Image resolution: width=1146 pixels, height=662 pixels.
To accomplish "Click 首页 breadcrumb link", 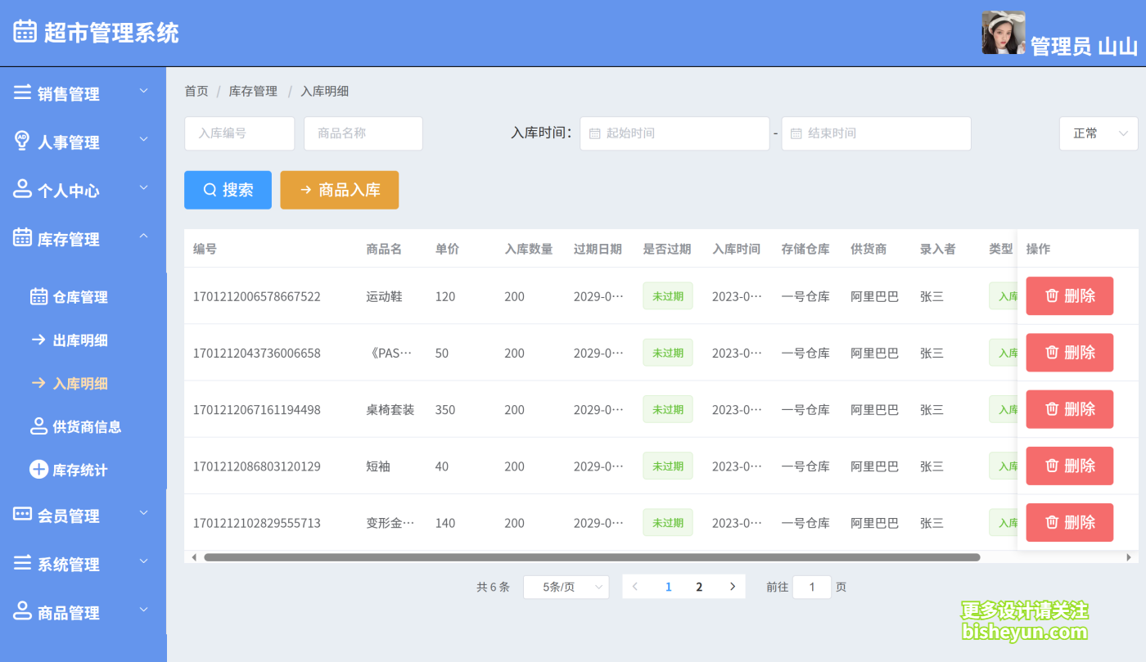I will coord(196,91).
